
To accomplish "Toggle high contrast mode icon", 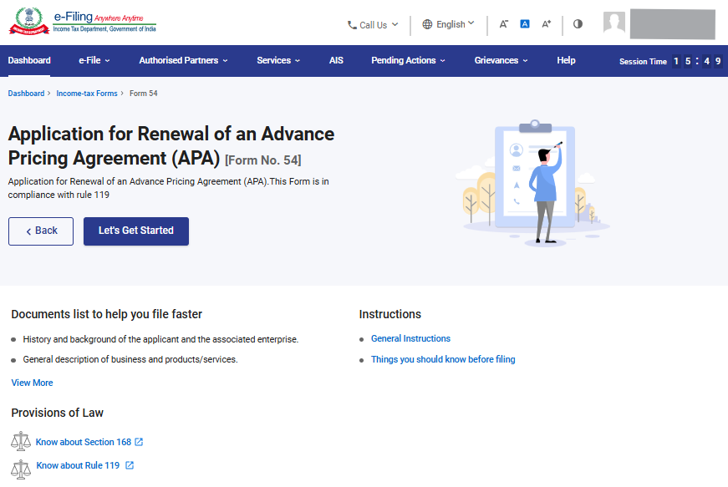I will click(578, 24).
